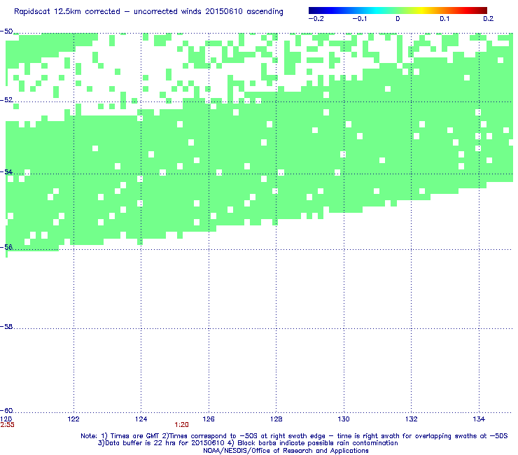Click the Rapidscat 12.5km chart title

click(x=148, y=12)
